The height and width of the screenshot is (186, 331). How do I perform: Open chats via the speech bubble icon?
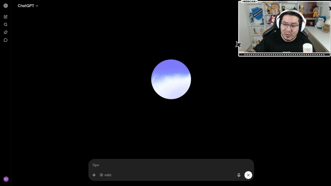point(6,40)
